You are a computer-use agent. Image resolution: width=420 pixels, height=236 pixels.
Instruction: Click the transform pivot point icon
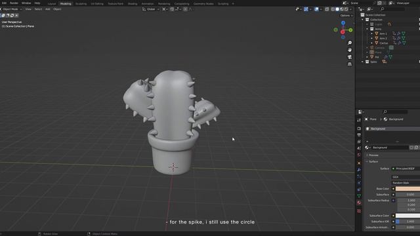click(x=164, y=9)
